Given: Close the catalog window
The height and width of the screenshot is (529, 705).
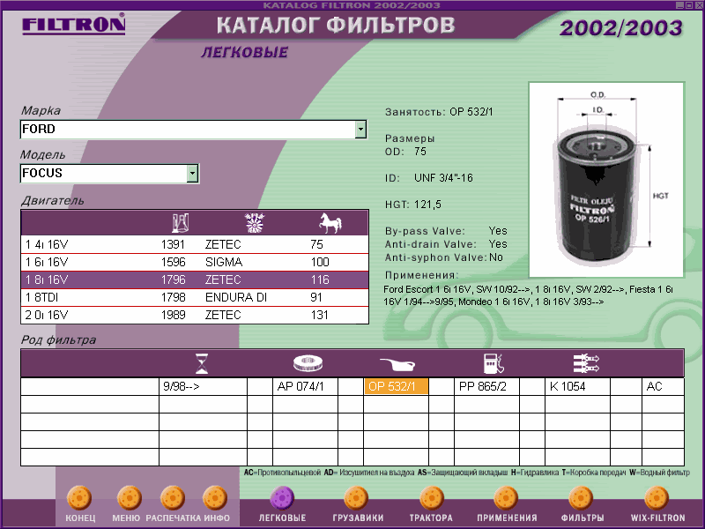Looking at the screenshot, I should [x=697, y=5].
